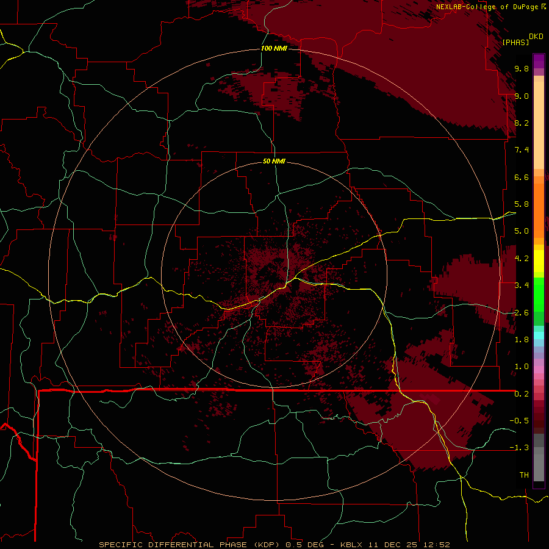Click the -1.3 value on the color scale
The height and width of the screenshot is (549, 549).
click(x=519, y=448)
